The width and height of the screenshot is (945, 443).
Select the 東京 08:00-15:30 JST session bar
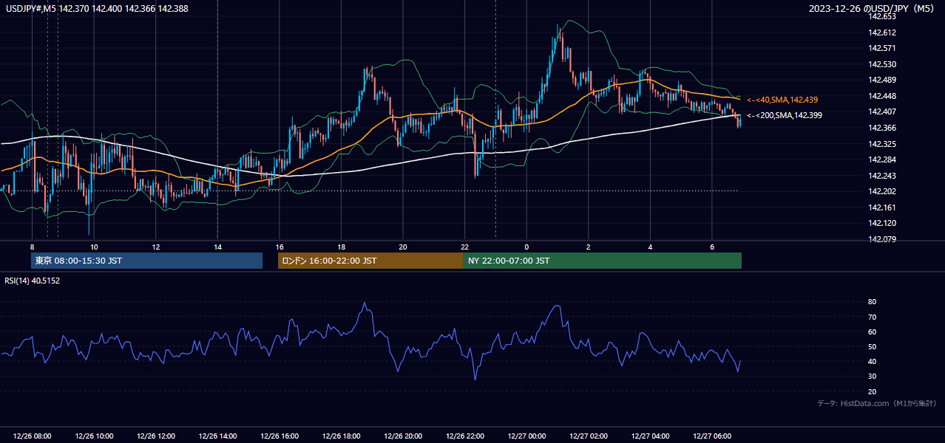147,261
